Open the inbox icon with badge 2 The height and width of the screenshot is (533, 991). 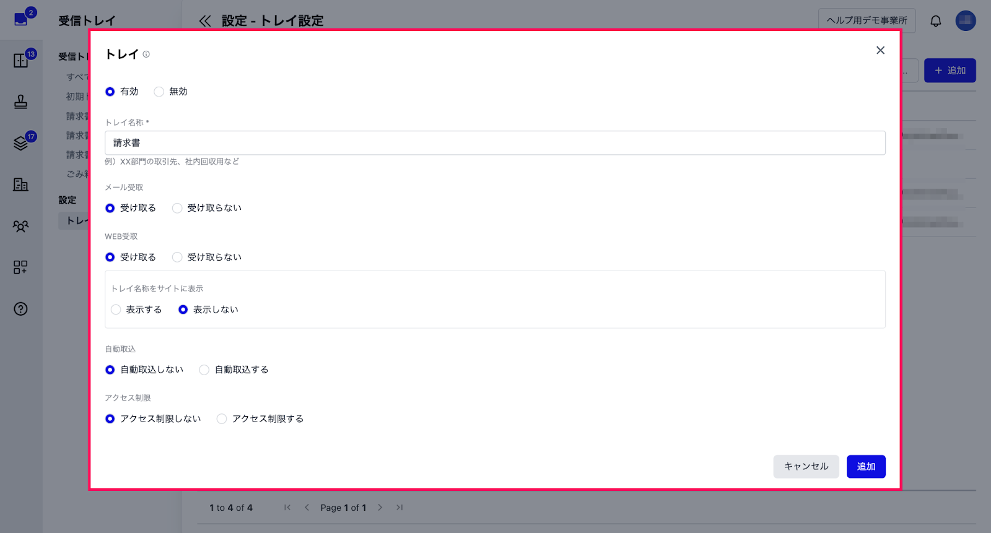(21, 19)
